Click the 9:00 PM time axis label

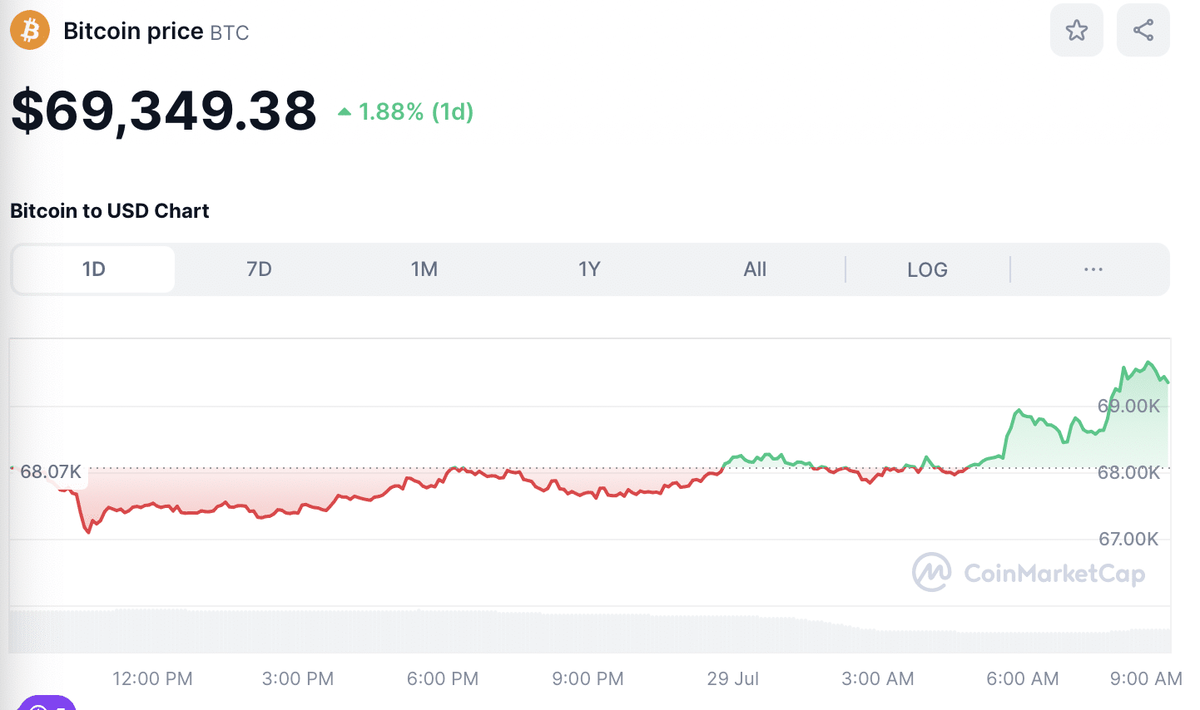tap(588, 678)
